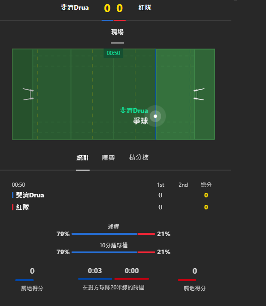Viewport: 266px width, 306px height.
Task: Click the 10分鍾球權 possession bar
Action: [x=113, y=252]
